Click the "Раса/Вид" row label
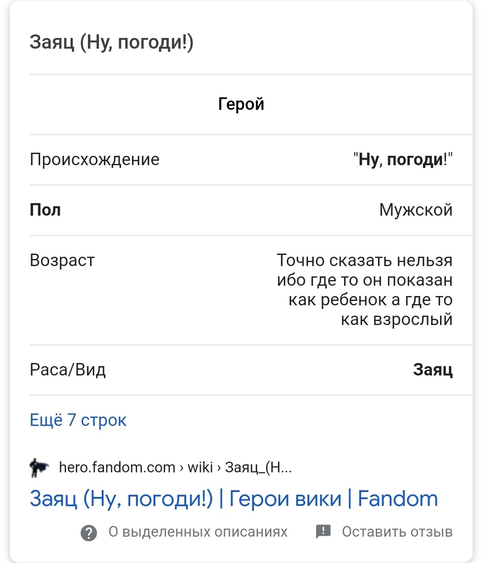The width and height of the screenshot is (482, 563). 68,370
